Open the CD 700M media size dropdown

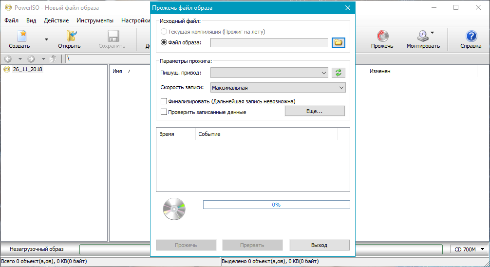pyautogui.click(x=468, y=249)
